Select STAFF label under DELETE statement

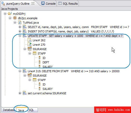pyautogui.click(x=42, y=80)
